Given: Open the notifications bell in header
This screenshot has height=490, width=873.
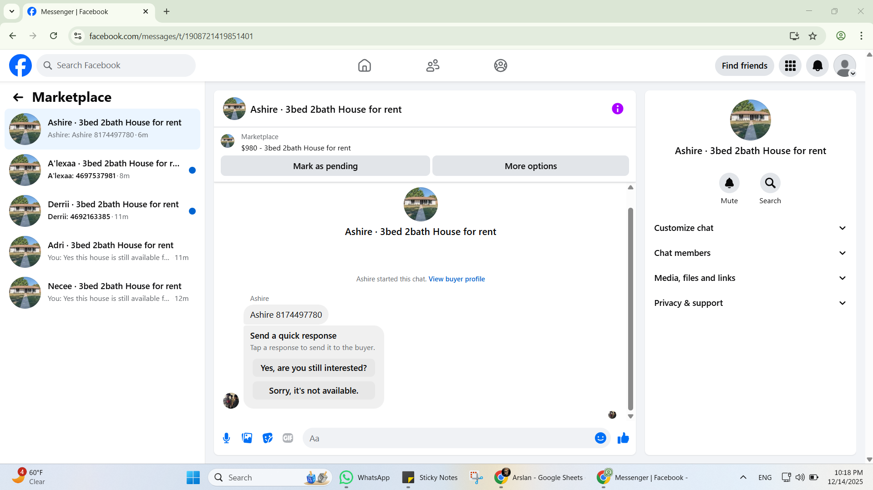Looking at the screenshot, I should click(x=817, y=65).
